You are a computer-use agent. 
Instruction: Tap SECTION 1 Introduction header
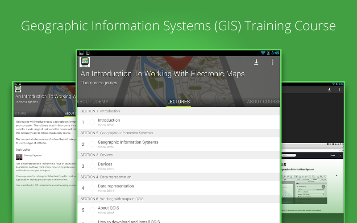point(178,111)
